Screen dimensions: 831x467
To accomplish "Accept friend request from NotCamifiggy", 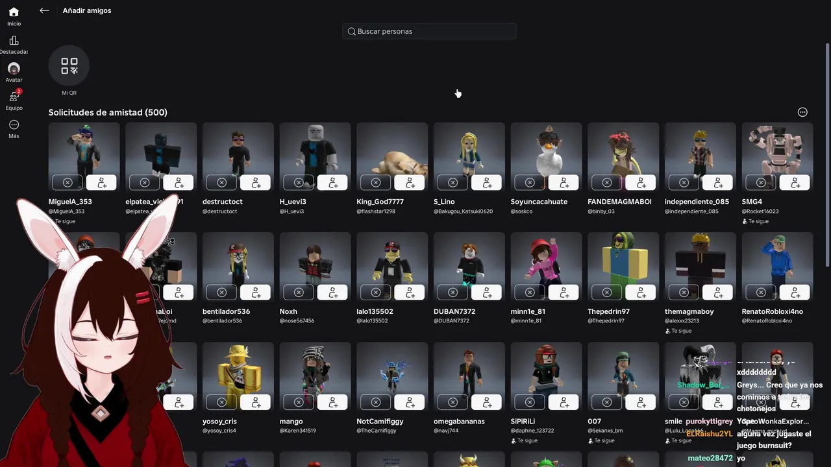I will pyautogui.click(x=410, y=402).
